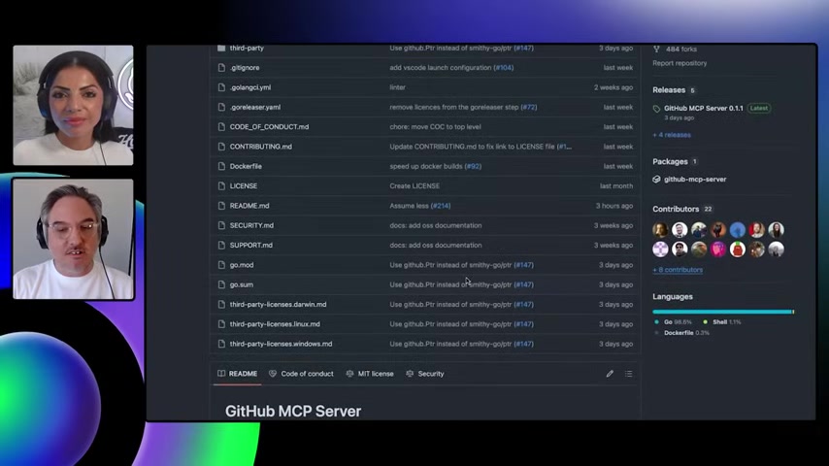Image resolution: width=829 pixels, height=466 pixels.
Task: Click file icon beside README.md
Action: (x=221, y=206)
